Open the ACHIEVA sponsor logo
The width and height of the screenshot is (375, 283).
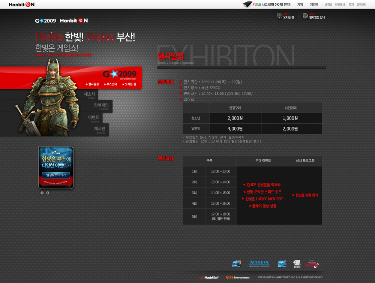tap(259, 264)
